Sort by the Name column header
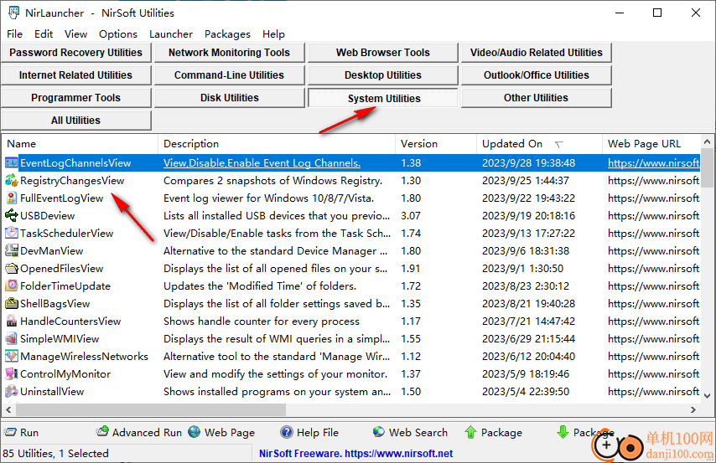716x463 pixels. [80, 144]
